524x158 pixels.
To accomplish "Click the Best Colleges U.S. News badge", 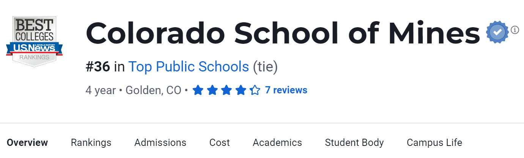I will [35, 41].
